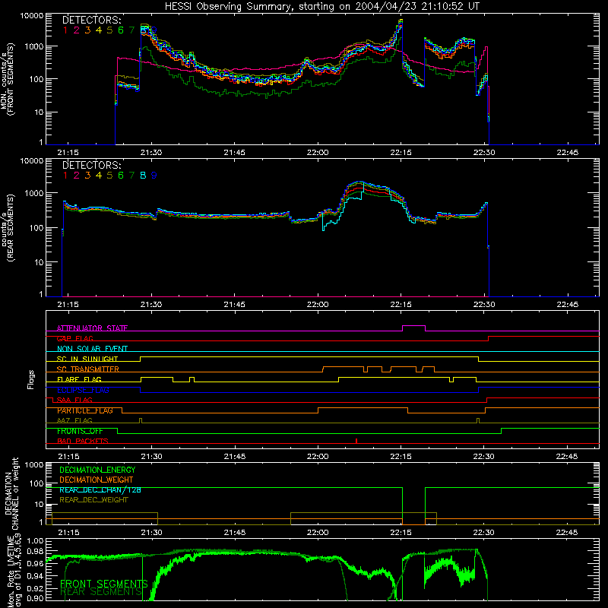Click the SC_TRANSMITTER flag label

[88, 369]
